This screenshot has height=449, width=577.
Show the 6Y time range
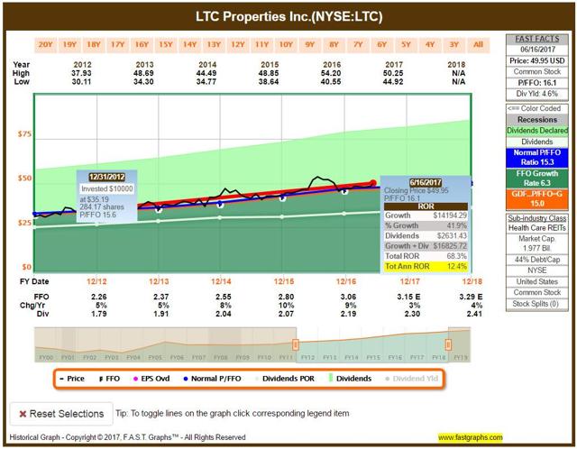click(x=382, y=45)
